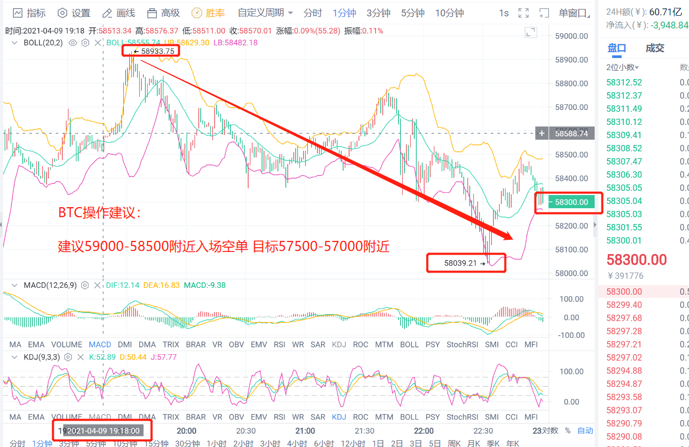
Task: Toggle the 对数 logarithmic scale option
Action: [549, 430]
